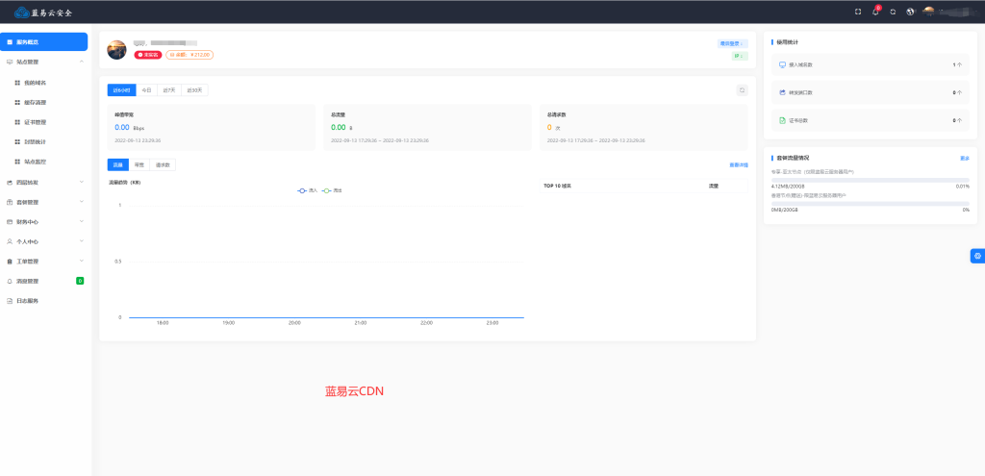This screenshot has width=985, height=476.
Task: Switch to the 带宽 chart tab
Action: click(139, 164)
